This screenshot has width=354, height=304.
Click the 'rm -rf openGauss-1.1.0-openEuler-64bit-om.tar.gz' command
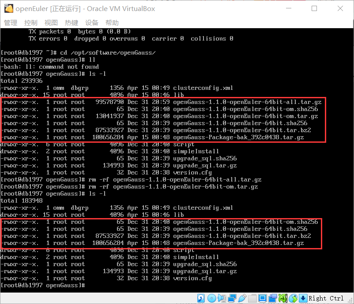[x=173, y=187]
